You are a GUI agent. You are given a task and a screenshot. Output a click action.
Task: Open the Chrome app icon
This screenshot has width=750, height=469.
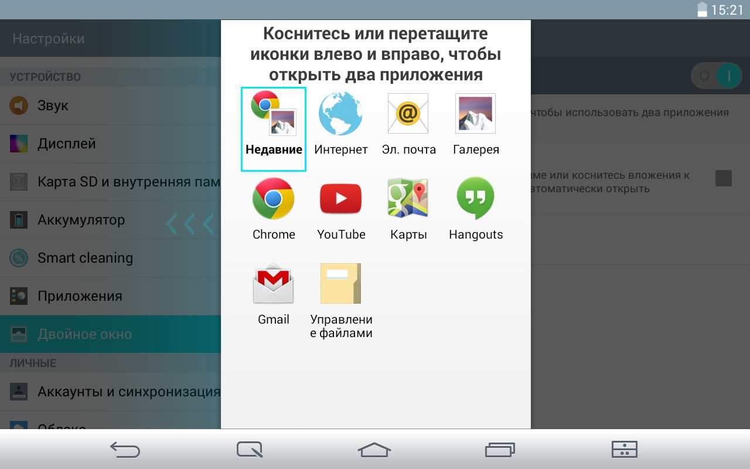click(274, 199)
